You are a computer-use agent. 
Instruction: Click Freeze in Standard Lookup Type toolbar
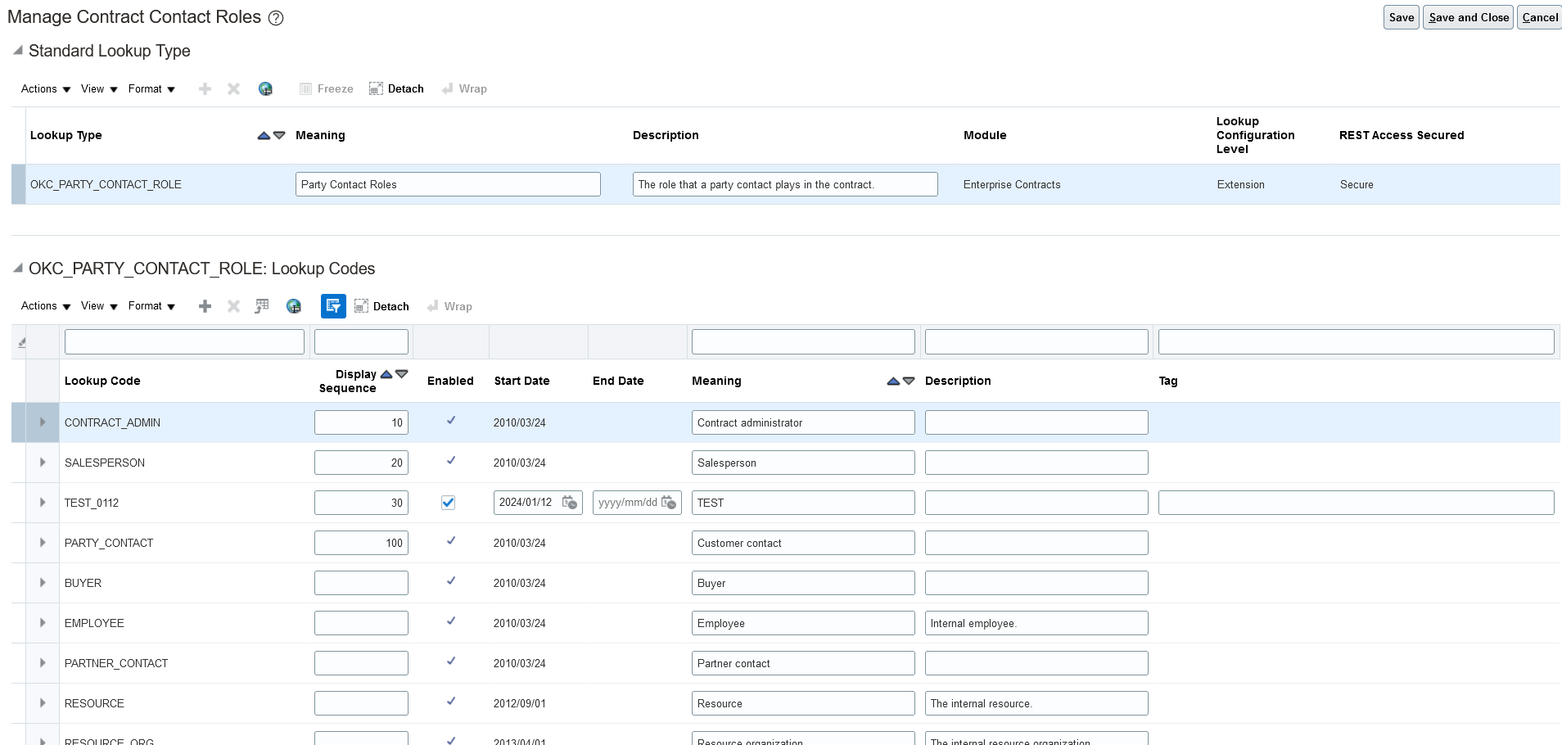pos(326,89)
